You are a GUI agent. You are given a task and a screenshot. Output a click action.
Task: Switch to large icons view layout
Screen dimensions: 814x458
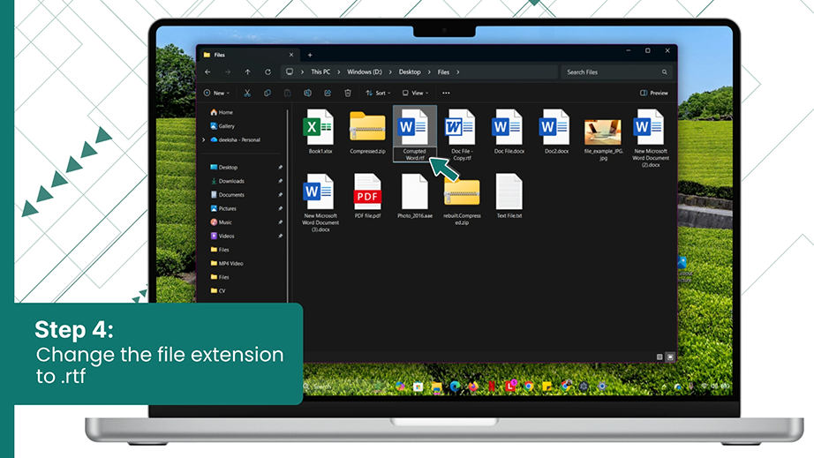670,357
